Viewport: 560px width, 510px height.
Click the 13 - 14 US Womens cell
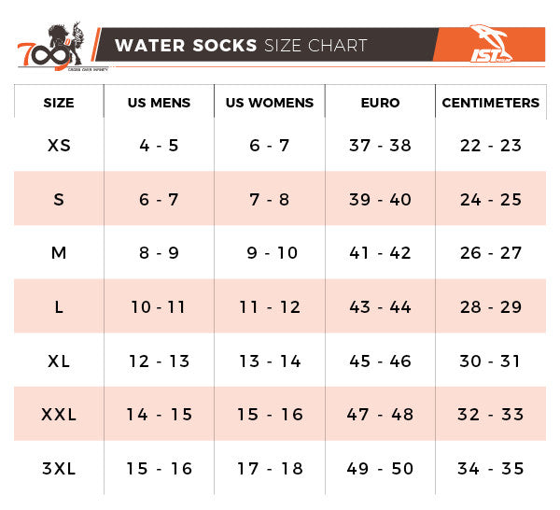click(x=270, y=361)
